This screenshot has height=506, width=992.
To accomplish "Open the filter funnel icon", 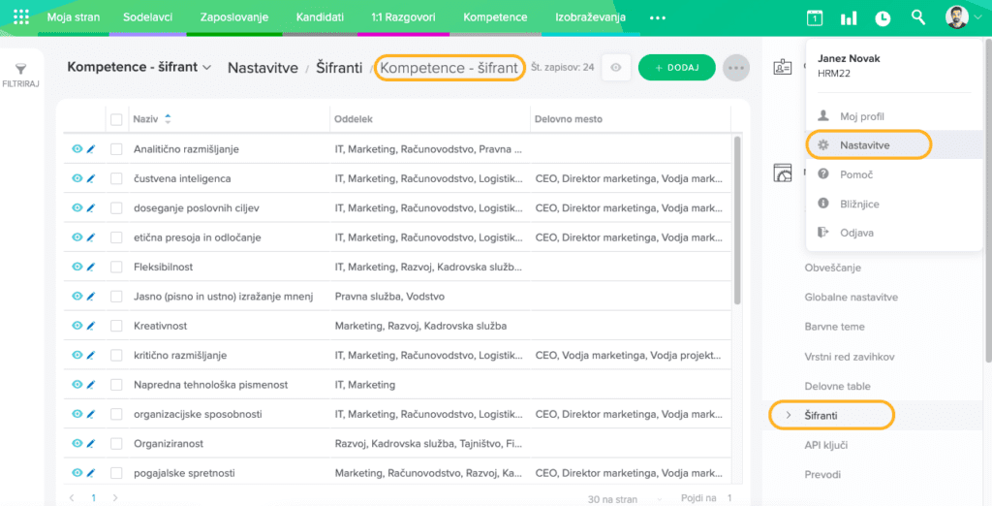I will coord(20,70).
